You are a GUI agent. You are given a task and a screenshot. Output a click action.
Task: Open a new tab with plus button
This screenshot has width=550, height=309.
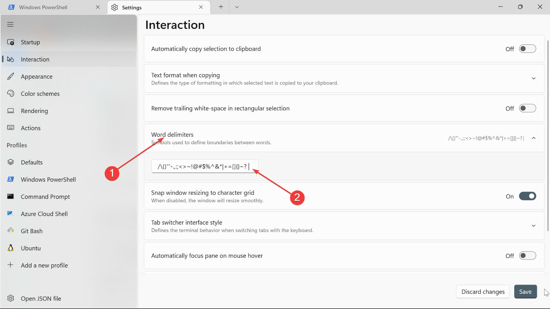pyautogui.click(x=221, y=7)
